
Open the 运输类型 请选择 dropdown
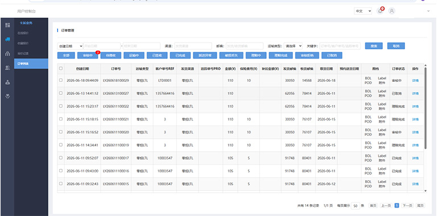pyautogui.click(x=293, y=46)
